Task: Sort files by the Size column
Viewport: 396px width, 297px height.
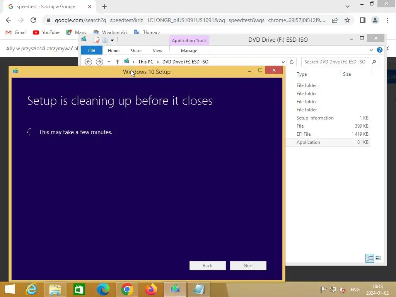Action: click(x=347, y=74)
